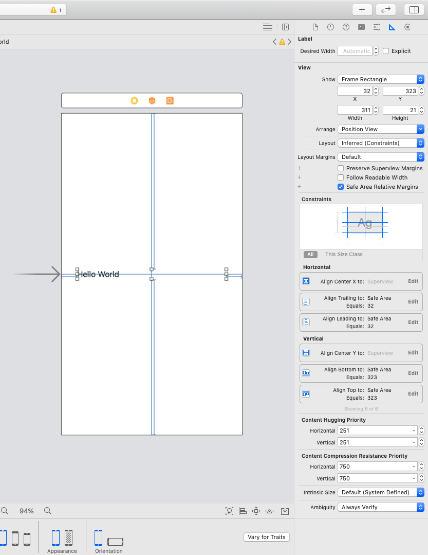
Task: Click the jump bar warning triangle
Action: click(282, 42)
